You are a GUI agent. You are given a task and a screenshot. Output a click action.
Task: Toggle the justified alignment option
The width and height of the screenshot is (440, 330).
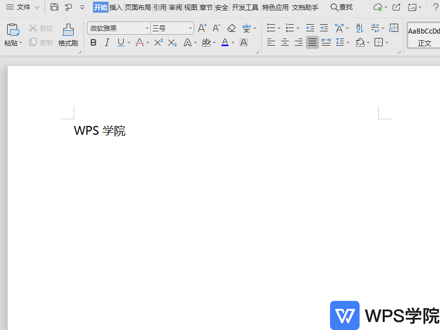[312, 42]
